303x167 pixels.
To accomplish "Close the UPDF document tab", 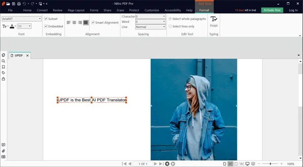I will pos(27,56).
